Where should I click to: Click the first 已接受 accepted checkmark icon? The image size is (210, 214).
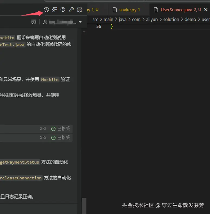53,129
